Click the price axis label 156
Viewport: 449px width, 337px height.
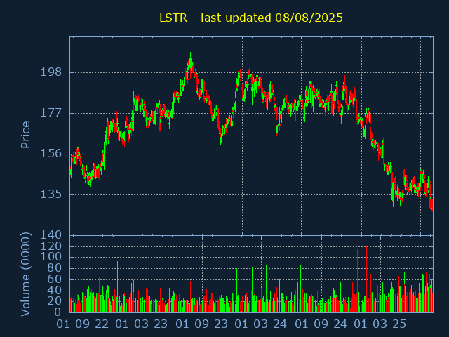click(x=51, y=154)
